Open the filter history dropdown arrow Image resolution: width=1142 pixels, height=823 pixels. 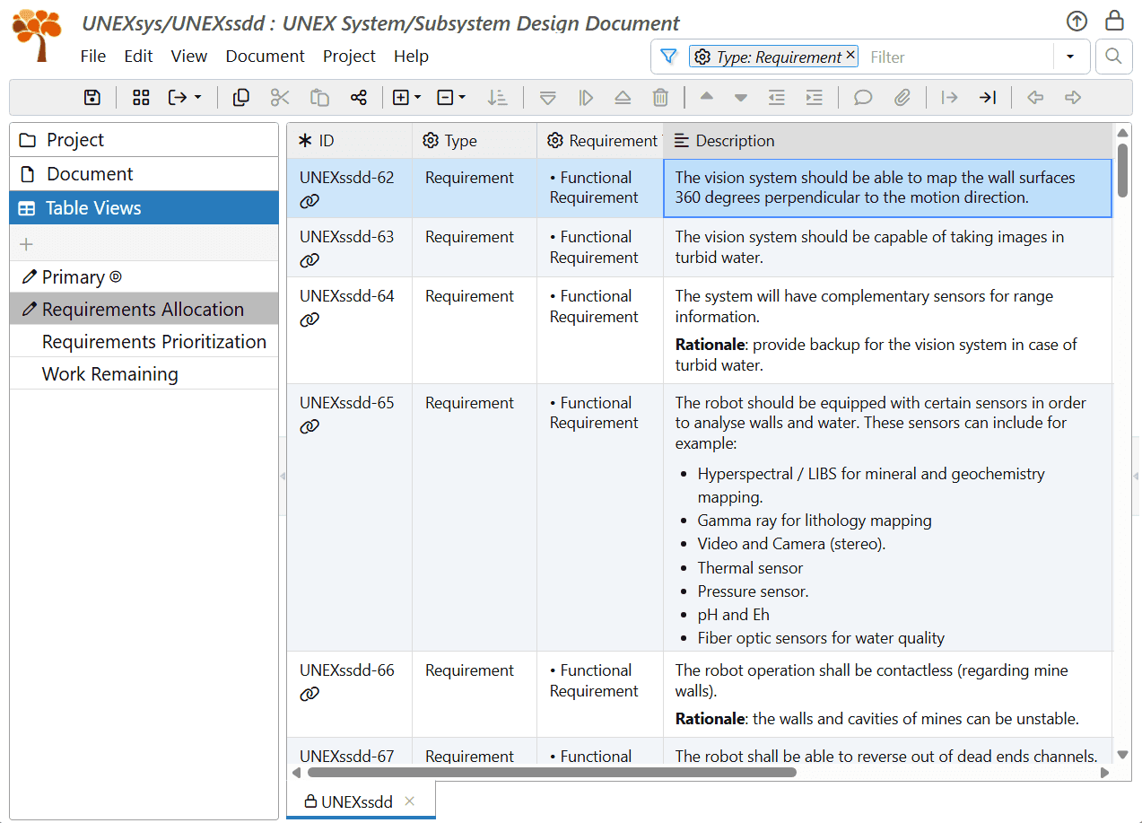coord(1071,57)
